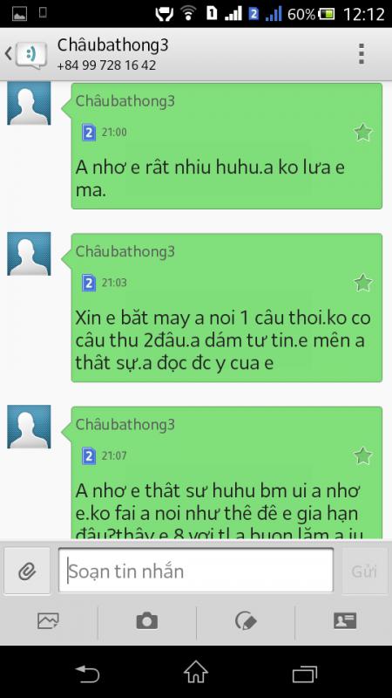
Task: Tap Android home navigation button
Action: coord(196,671)
